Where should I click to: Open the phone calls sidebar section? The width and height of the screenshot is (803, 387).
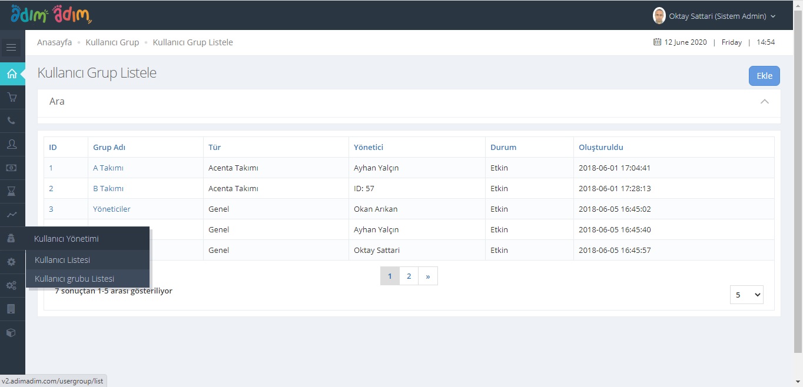[12, 121]
